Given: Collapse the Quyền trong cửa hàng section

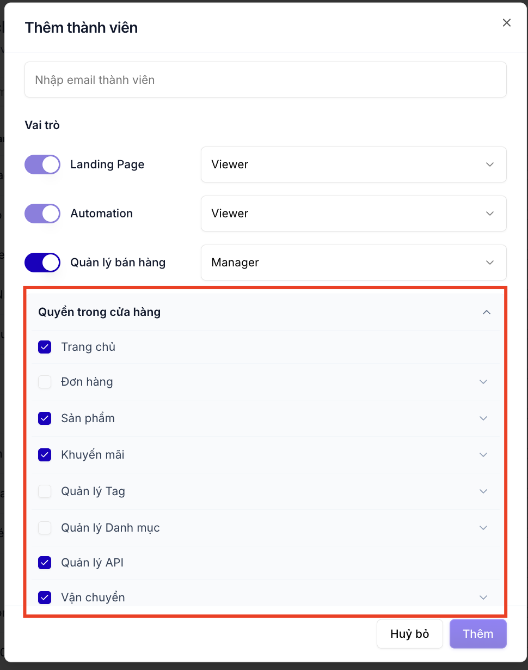Looking at the screenshot, I should tap(487, 312).
